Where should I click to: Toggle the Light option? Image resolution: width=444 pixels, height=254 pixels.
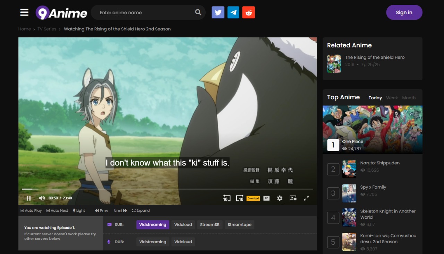79,210
